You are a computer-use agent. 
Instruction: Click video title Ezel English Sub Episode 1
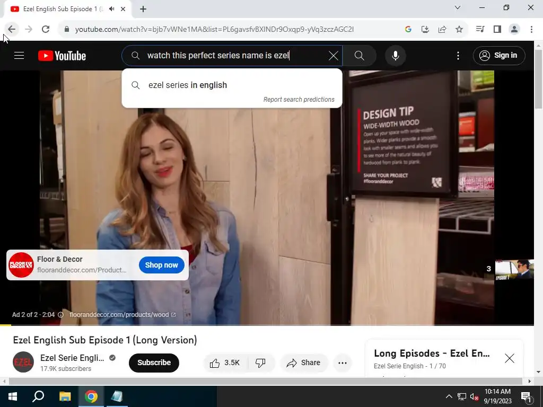pyautogui.click(x=105, y=340)
